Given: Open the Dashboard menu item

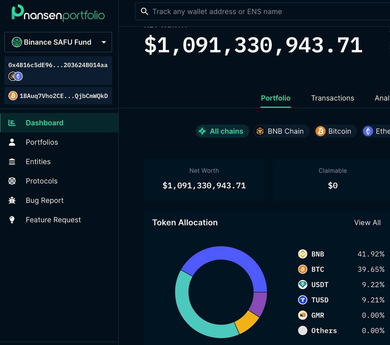Looking at the screenshot, I should coord(59,123).
